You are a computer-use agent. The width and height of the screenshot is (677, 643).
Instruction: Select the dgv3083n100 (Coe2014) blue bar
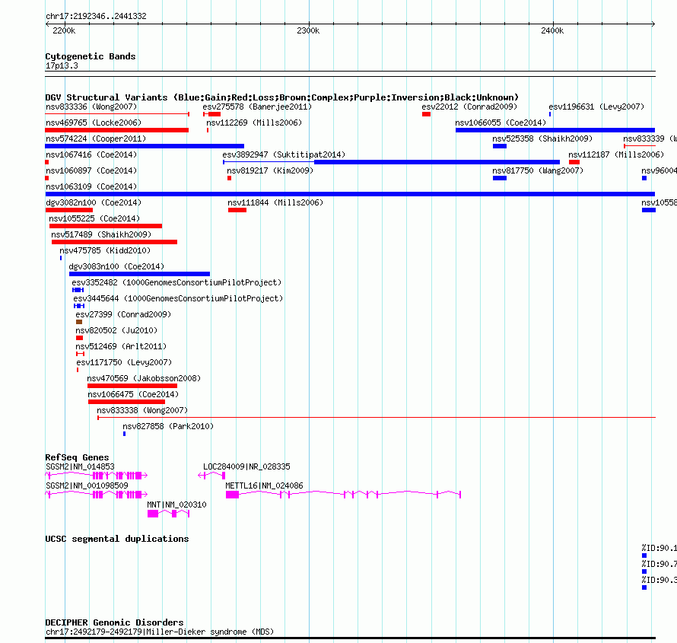[x=139, y=274]
